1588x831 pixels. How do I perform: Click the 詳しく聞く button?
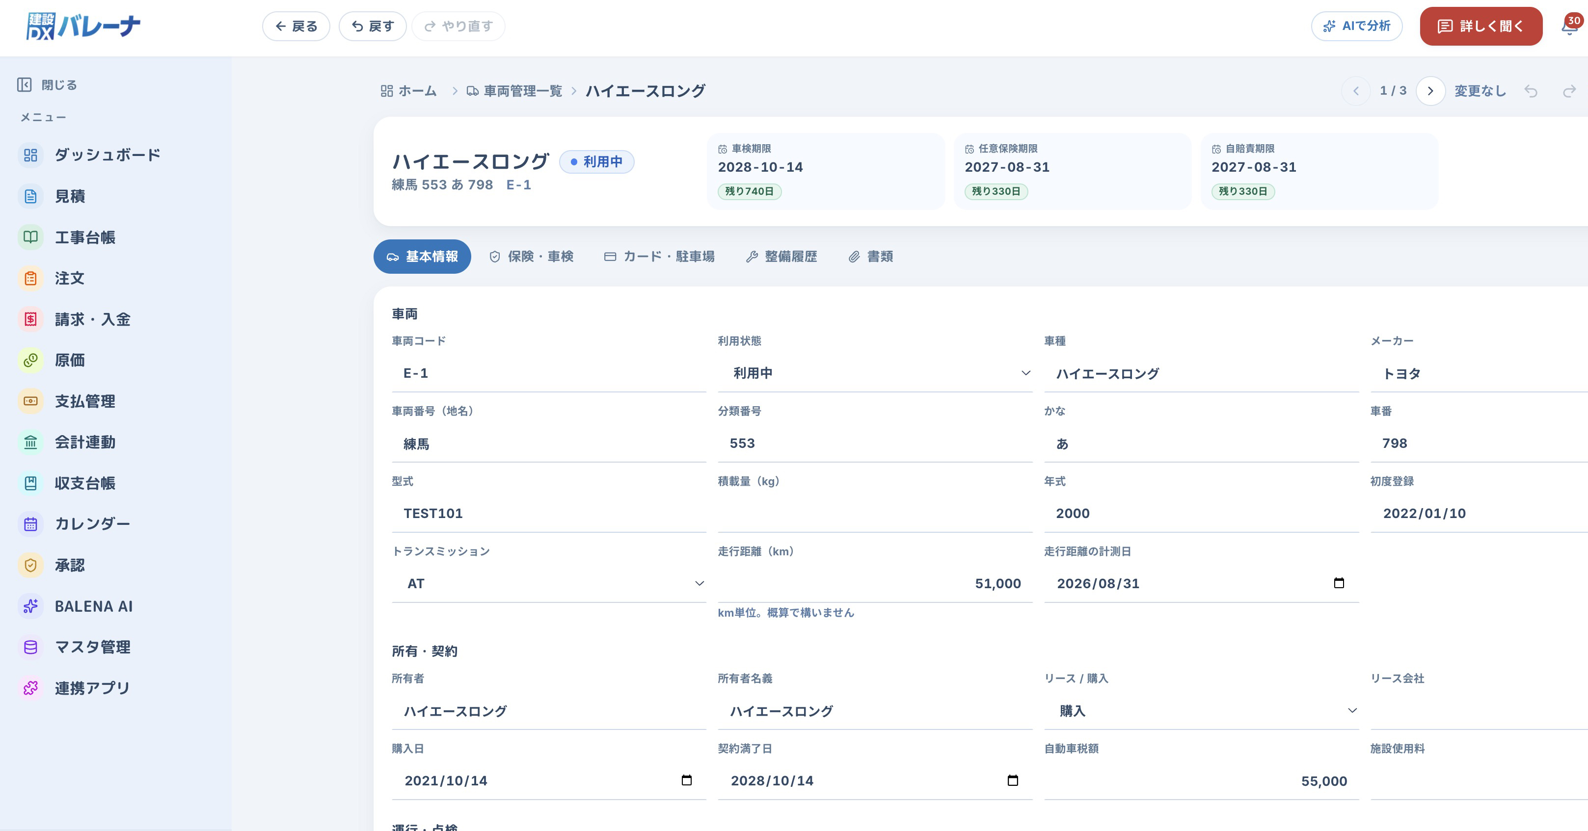pos(1480,26)
